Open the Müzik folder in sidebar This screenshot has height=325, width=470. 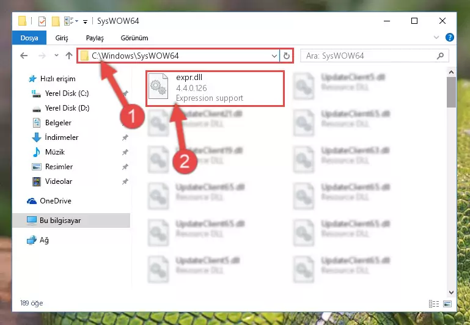(55, 152)
